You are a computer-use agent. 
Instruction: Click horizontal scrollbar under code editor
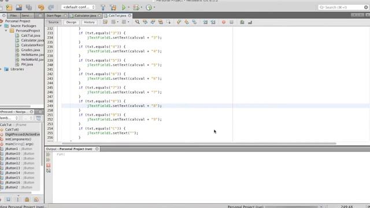pyautogui.click(x=199, y=143)
